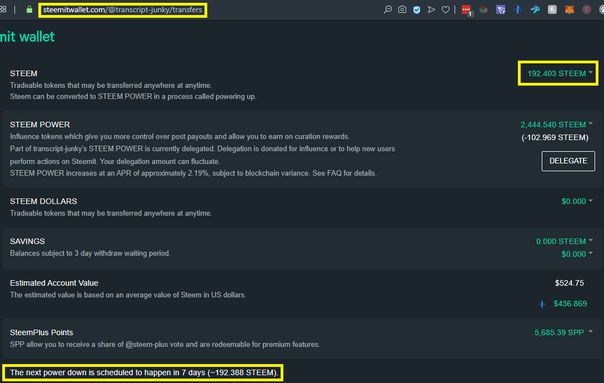Click the 'See FAQ for details' text

pyautogui.click(x=345, y=173)
